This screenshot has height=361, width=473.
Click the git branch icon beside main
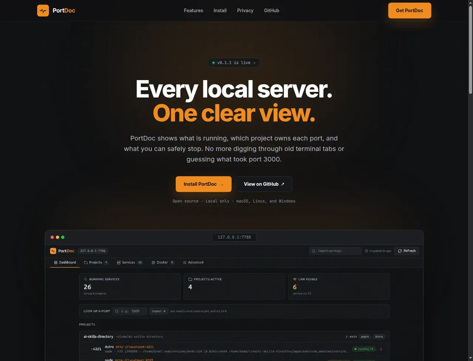347,337
